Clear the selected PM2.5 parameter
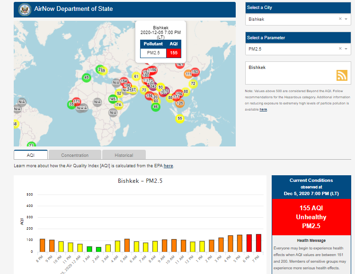Viewport: 355px width, 274px height. 340,49
